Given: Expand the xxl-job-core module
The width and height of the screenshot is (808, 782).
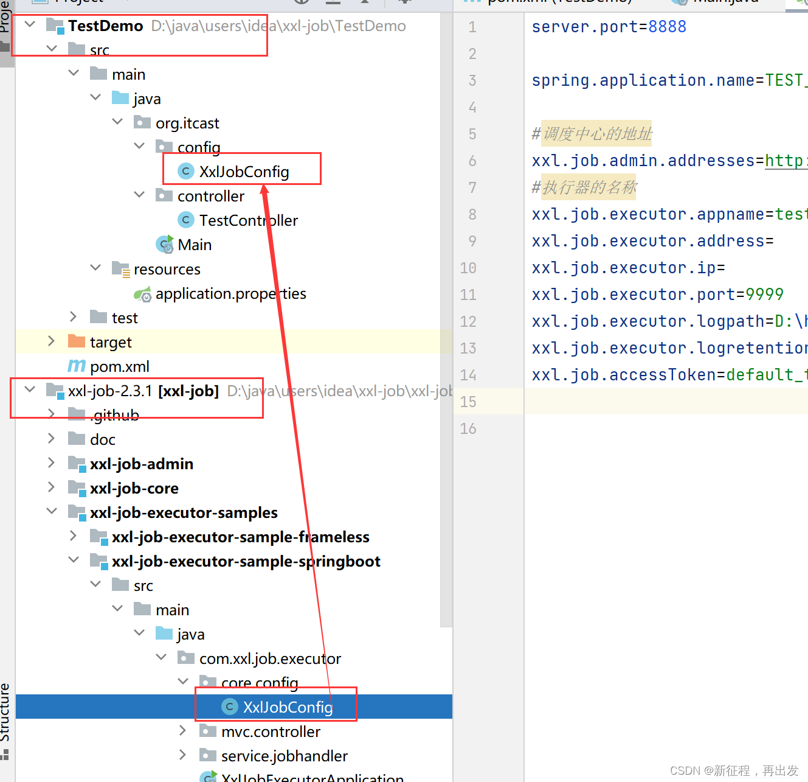Looking at the screenshot, I should click(52, 487).
